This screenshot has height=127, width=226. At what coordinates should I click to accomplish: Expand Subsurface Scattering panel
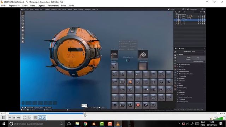pyautogui.click(x=184, y=71)
